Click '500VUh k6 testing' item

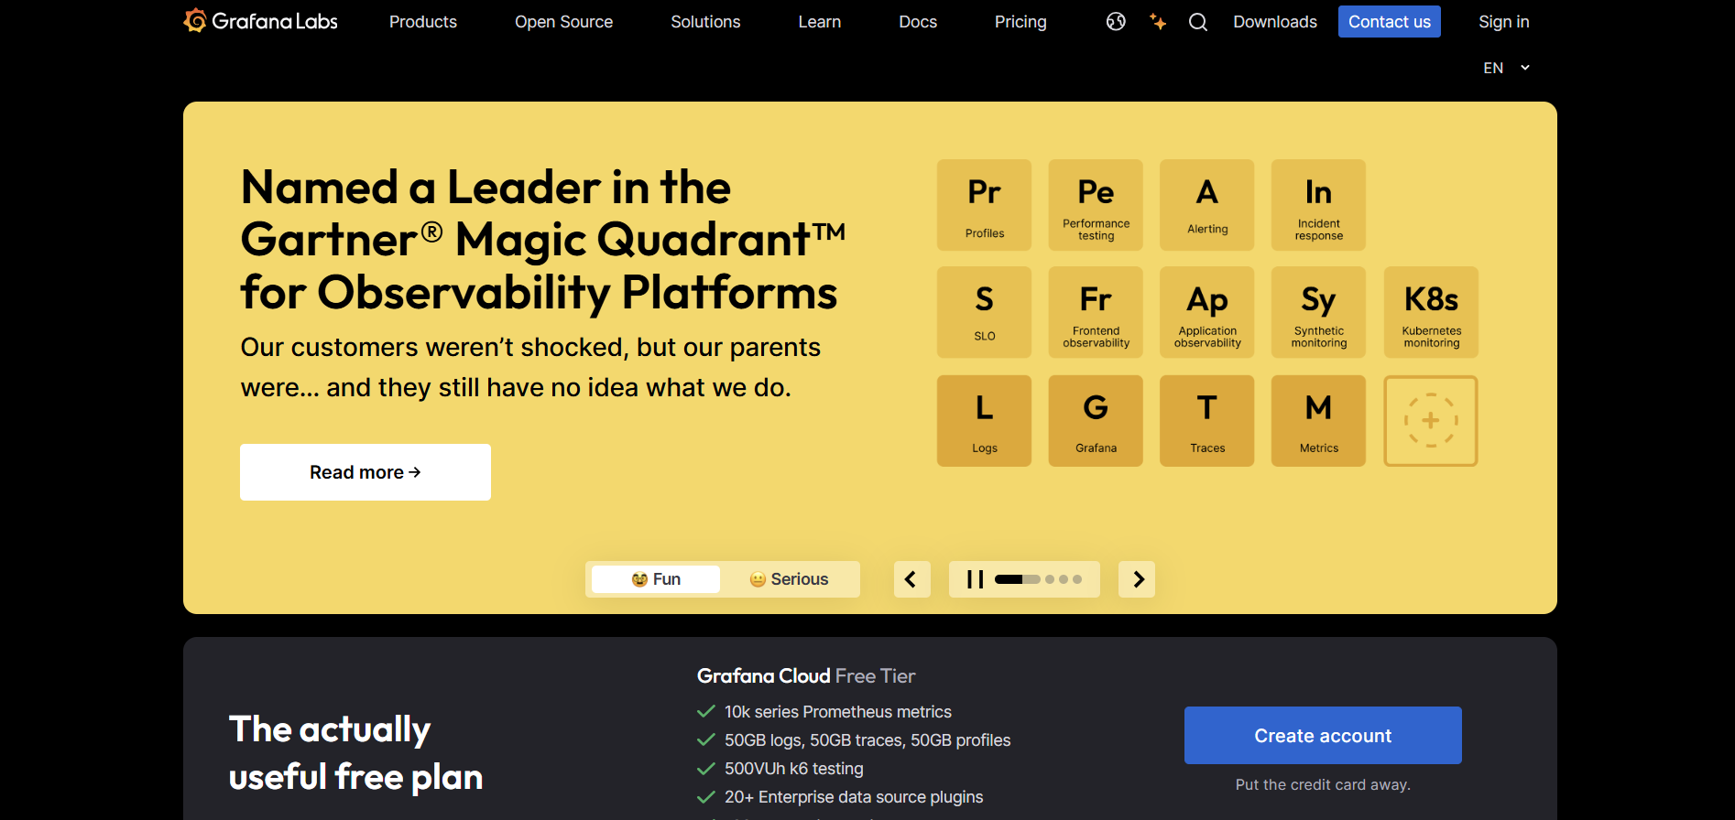793,769
